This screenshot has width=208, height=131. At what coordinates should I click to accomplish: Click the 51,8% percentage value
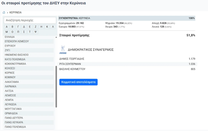pyautogui.click(x=191, y=35)
